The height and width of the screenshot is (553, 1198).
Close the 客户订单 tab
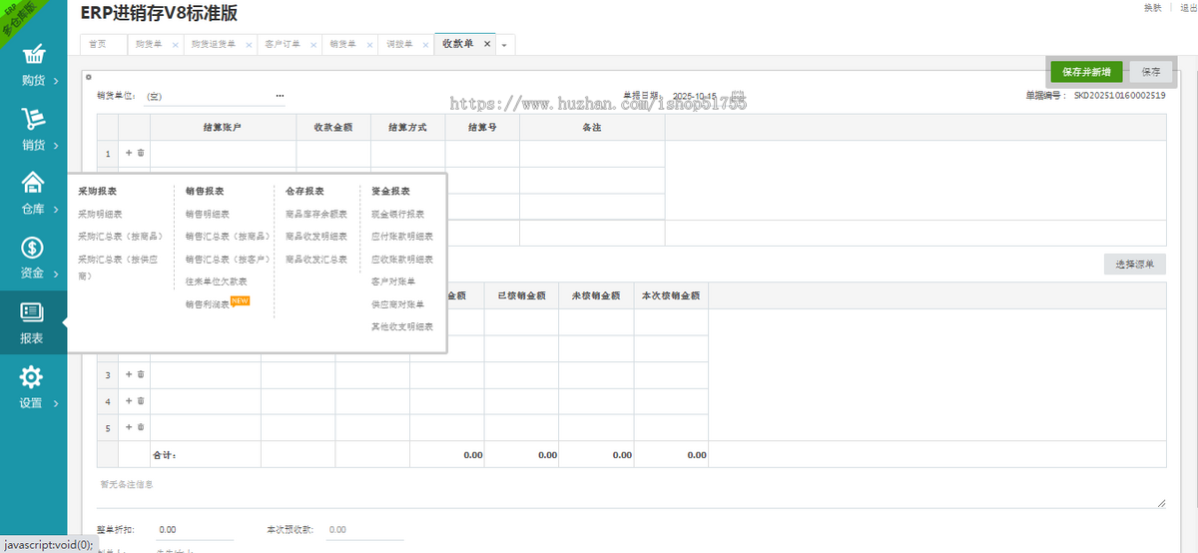point(313,45)
